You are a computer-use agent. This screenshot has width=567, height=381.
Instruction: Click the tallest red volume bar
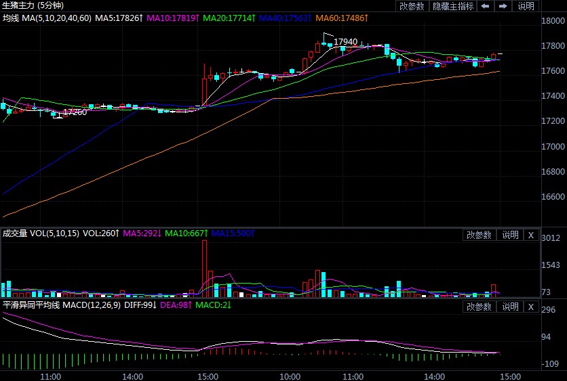(204, 269)
